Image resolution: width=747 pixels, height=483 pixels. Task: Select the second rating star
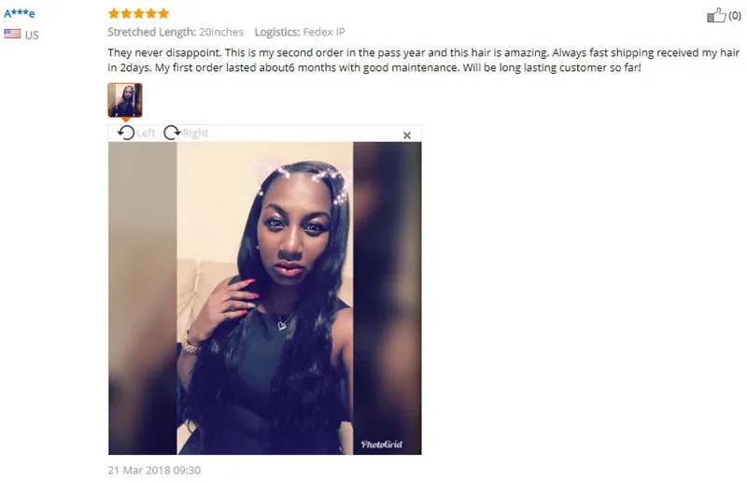point(126,13)
